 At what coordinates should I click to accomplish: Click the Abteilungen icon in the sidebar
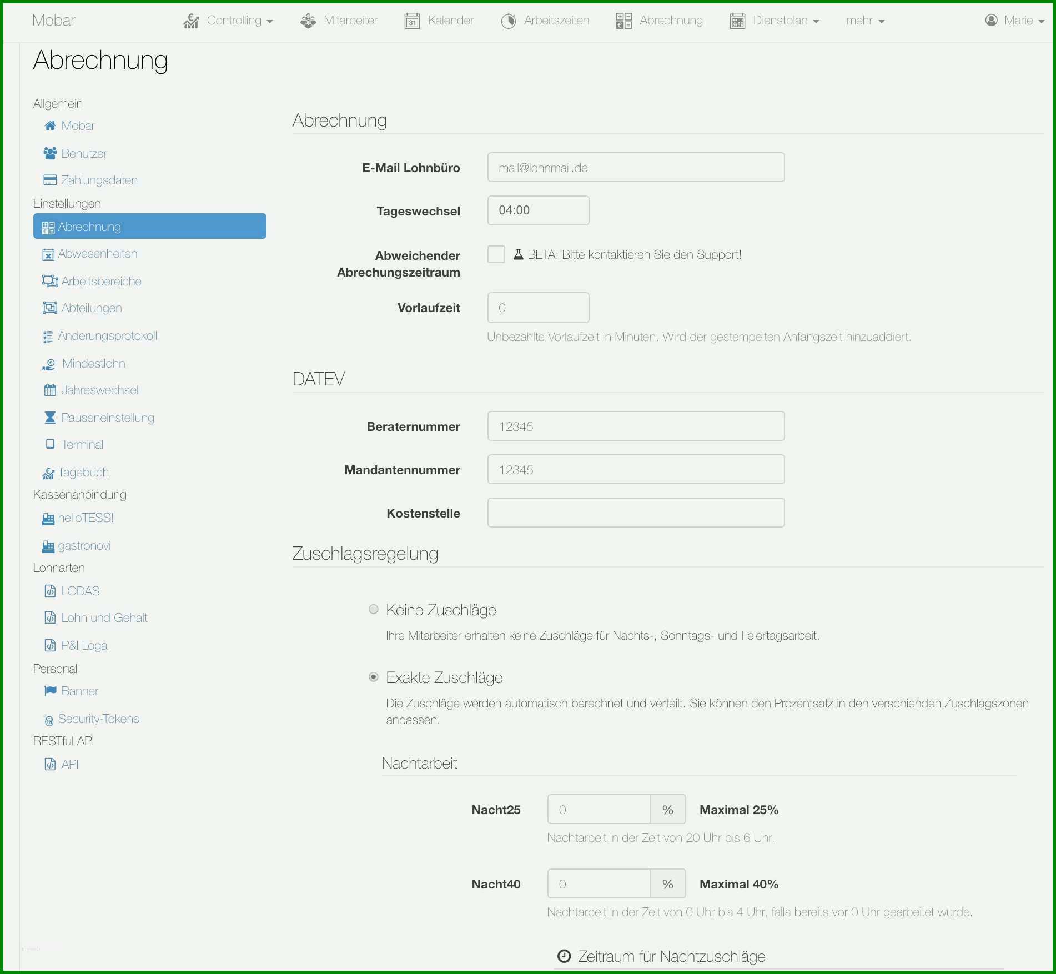(x=50, y=308)
